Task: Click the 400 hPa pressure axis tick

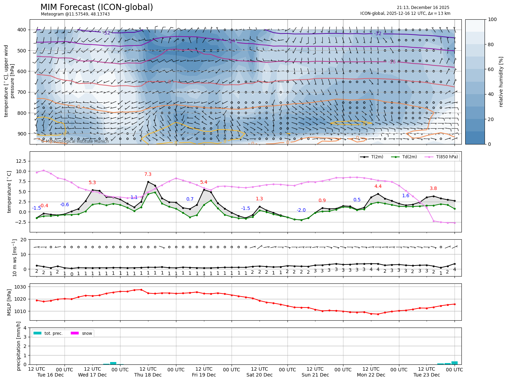Action: coord(22,30)
